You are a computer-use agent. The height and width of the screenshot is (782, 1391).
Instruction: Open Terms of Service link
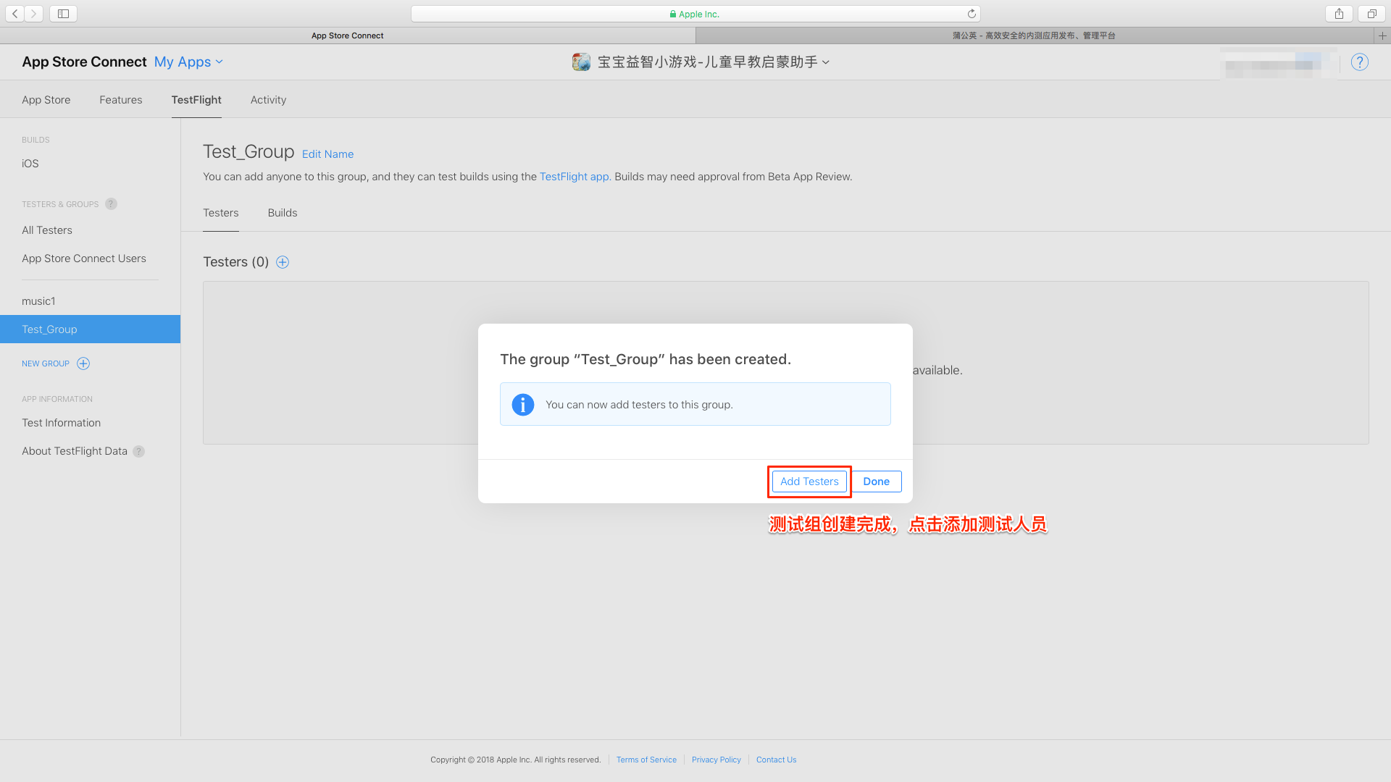646,760
